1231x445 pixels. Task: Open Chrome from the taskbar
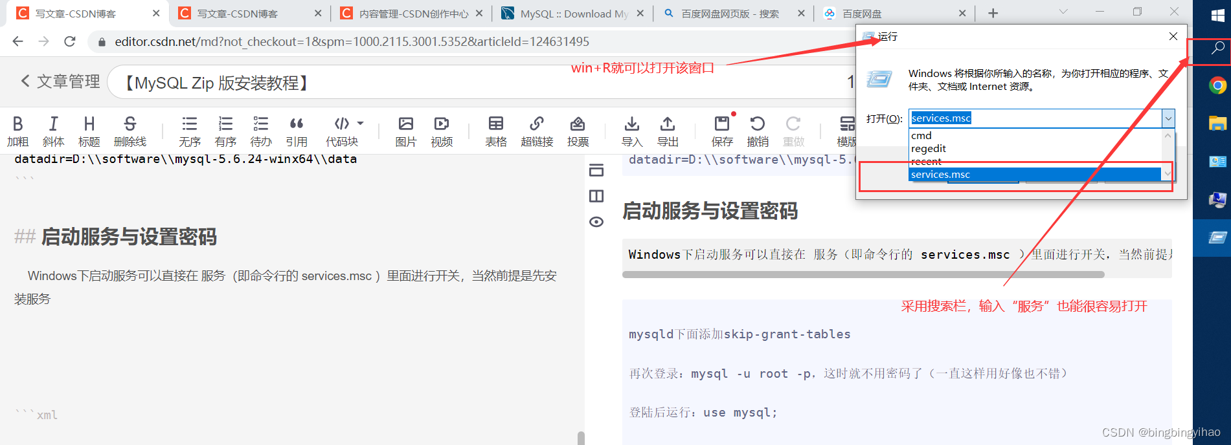(x=1217, y=85)
